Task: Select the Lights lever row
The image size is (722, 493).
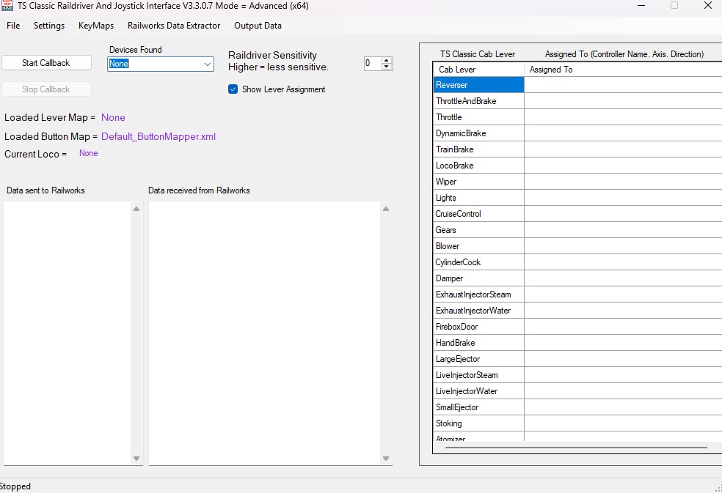Action: tap(478, 198)
